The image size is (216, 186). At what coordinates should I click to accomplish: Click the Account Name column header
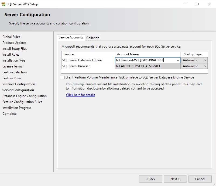[148, 54]
